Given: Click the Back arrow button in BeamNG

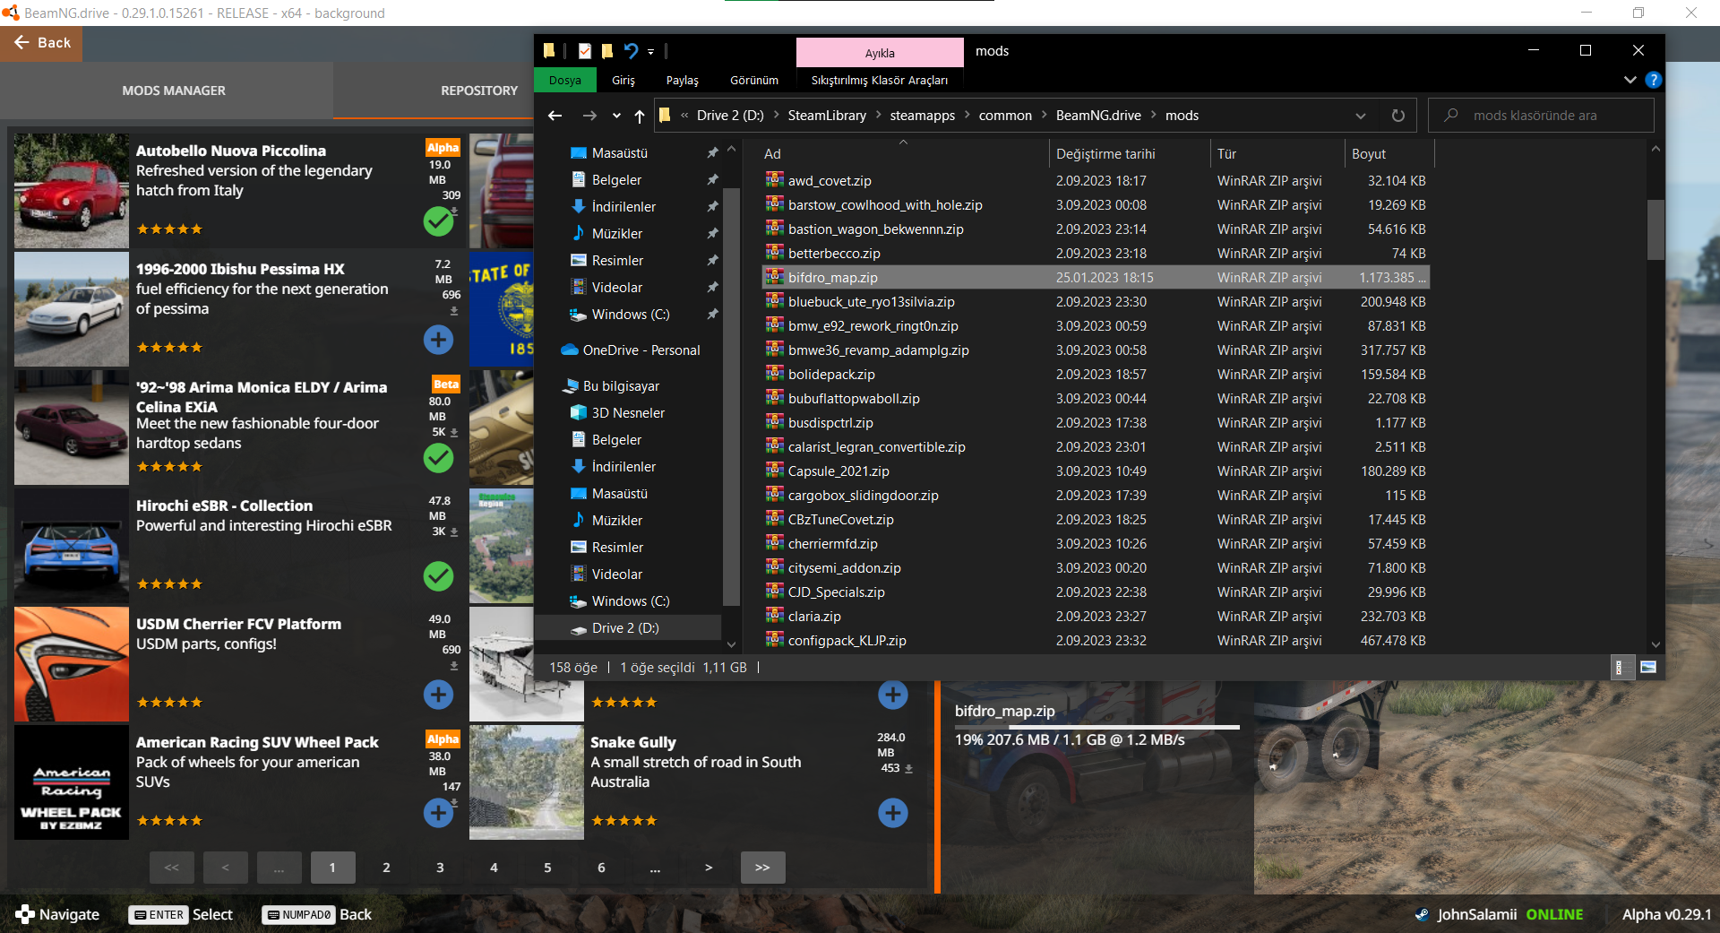Looking at the screenshot, I should click(41, 43).
